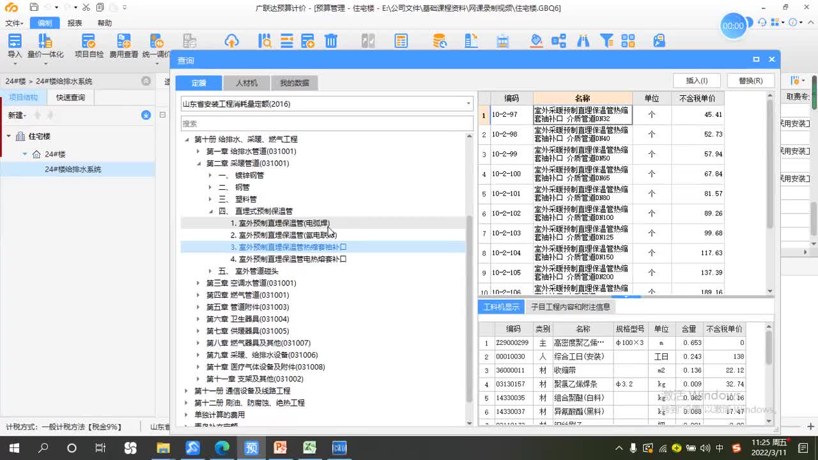
Task: Expand 第一章 给排水管道(031001)
Action: coord(199,151)
